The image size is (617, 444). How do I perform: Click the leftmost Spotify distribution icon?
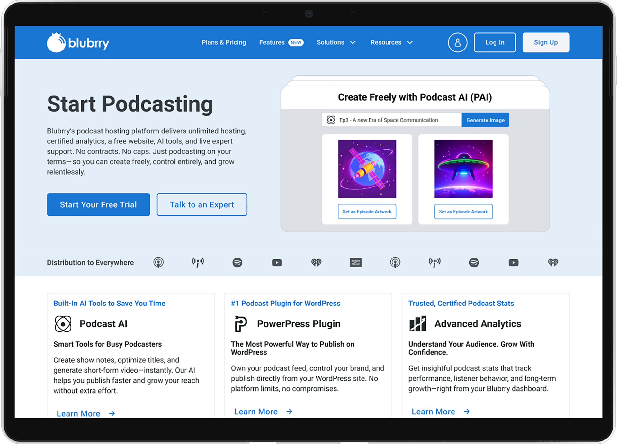point(237,262)
